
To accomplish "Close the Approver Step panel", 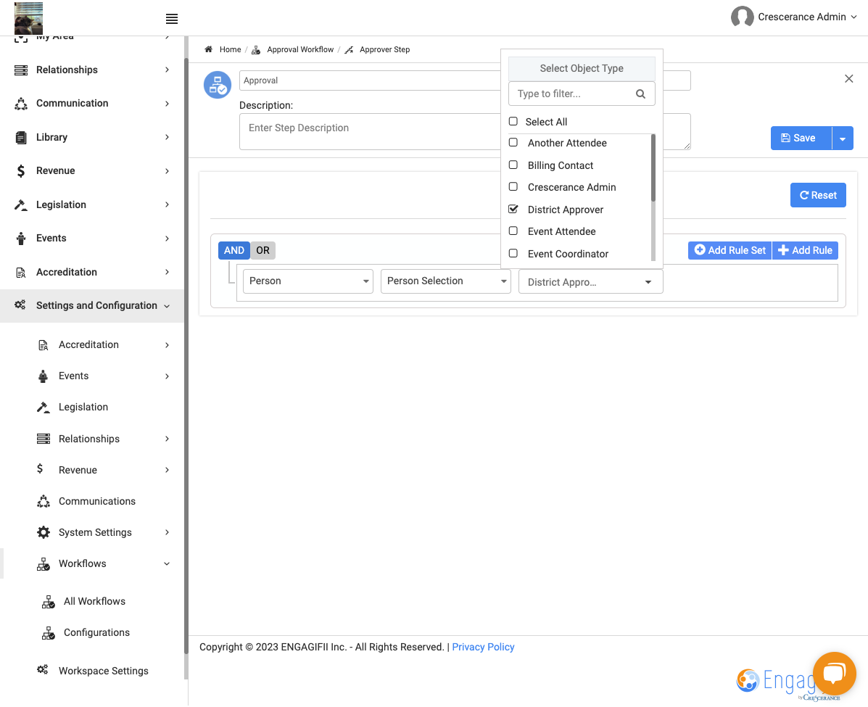I will [x=848, y=78].
